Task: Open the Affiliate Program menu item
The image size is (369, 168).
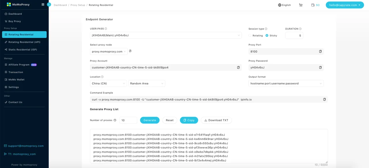Action: point(19,65)
